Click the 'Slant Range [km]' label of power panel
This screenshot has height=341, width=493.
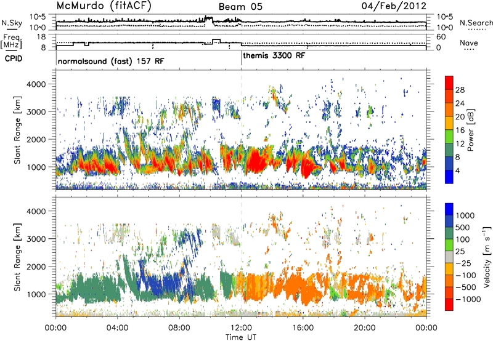(18, 130)
